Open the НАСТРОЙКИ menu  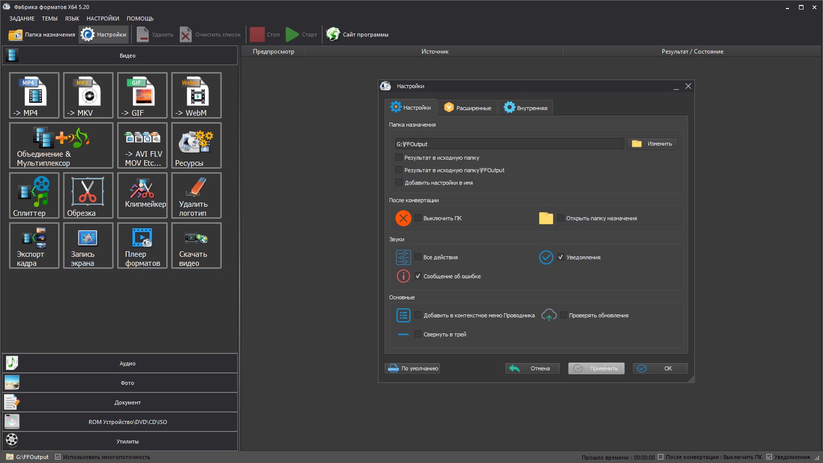point(103,19)
